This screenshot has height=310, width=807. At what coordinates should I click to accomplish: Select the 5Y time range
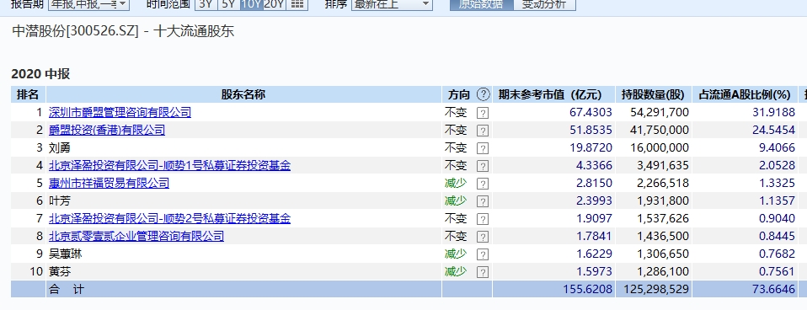point(228,5)
